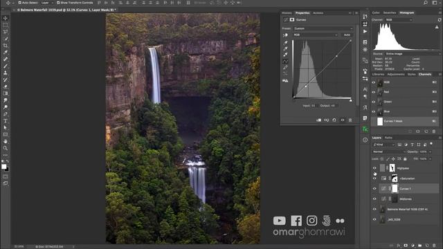Switch to the Adjustments tab
The width and height of the screenshot is (443, 249).
coord(396,74)
